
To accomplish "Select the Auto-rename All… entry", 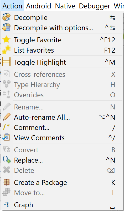I will coord(62,117).
